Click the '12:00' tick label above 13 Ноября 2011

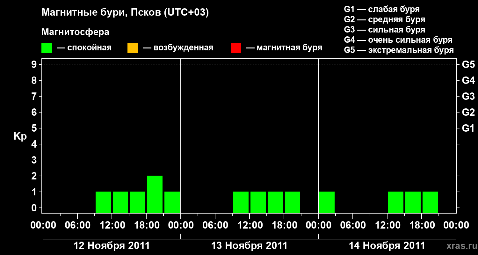pos(250,225)
